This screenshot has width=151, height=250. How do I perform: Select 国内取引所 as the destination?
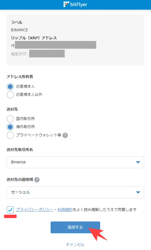[10, 118]
